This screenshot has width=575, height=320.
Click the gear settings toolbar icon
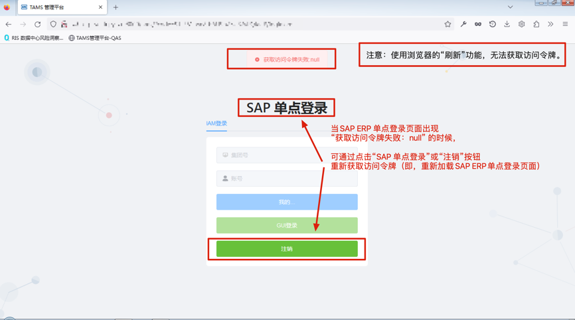click(x=521, y=24)
